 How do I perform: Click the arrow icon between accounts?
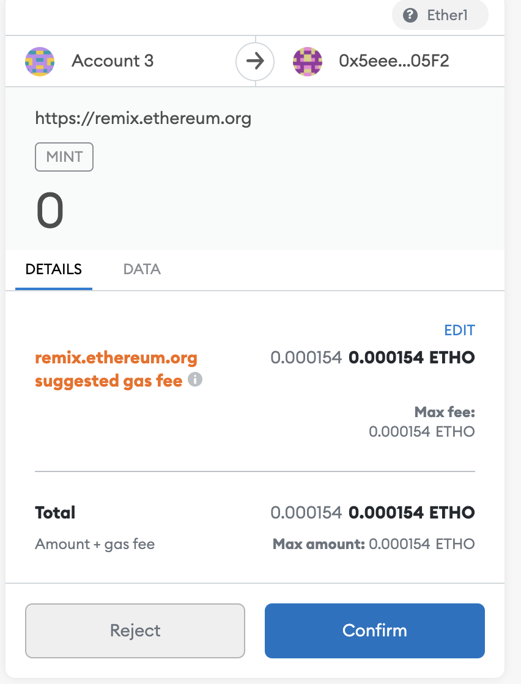(x=255, y=62)
